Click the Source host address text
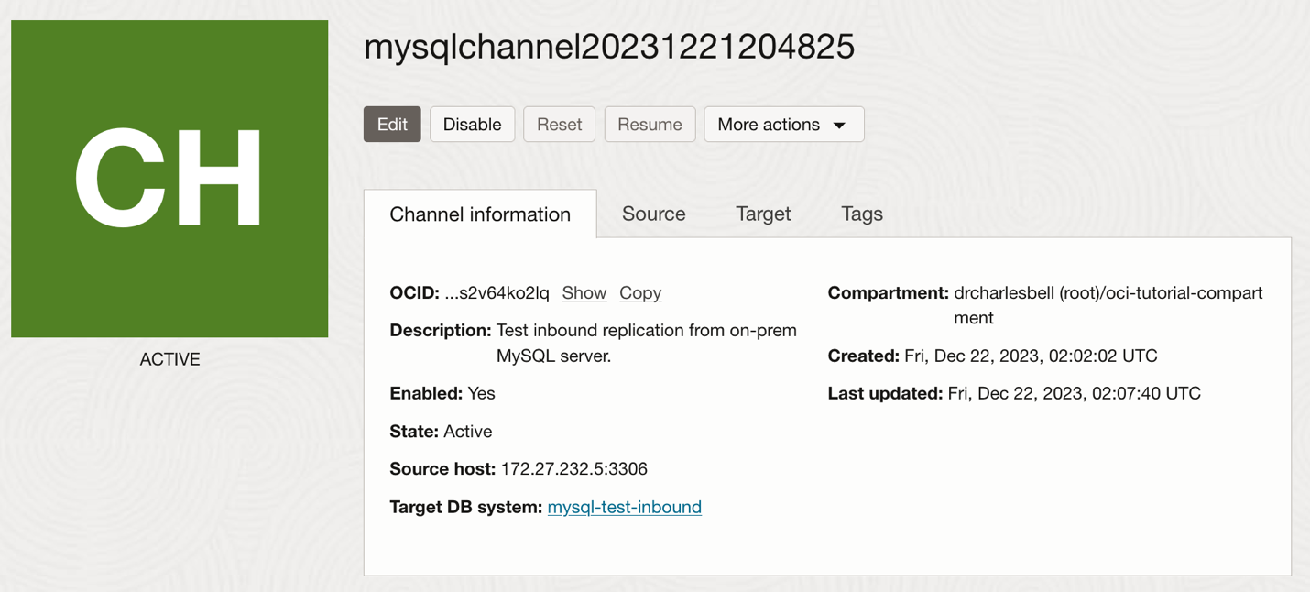Screen dimensions: 1310x592 pos(573,468)
